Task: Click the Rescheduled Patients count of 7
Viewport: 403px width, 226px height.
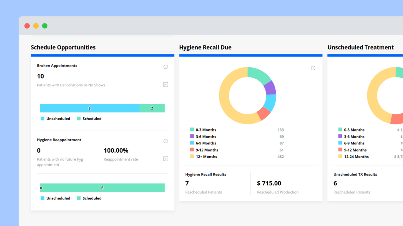Action: click(187, 183)
